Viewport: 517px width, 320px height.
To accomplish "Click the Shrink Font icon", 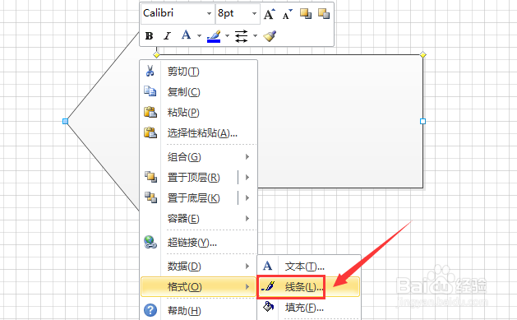I will (x=288, y=14).
